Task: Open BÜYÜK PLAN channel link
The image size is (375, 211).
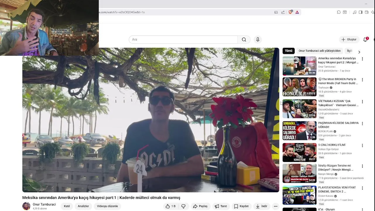Action: point(325,132)
